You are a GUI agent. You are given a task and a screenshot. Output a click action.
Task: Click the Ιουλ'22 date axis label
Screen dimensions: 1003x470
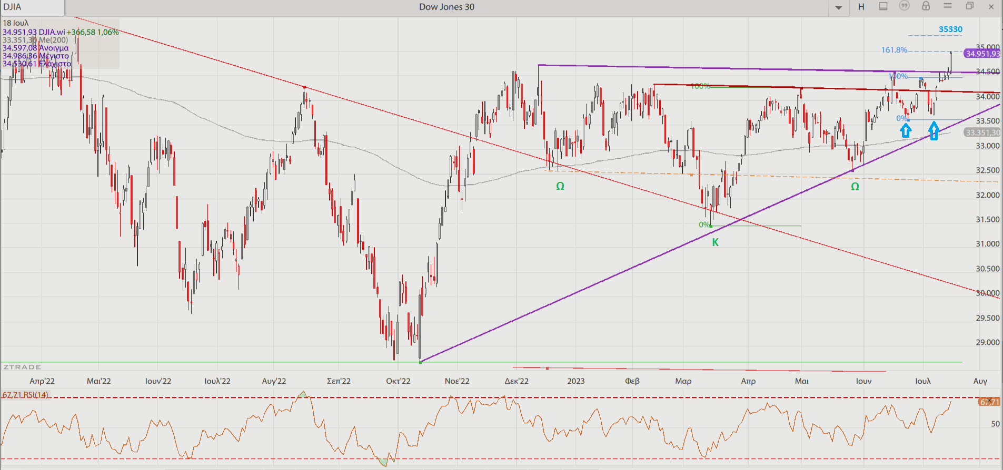coord(217,381)
